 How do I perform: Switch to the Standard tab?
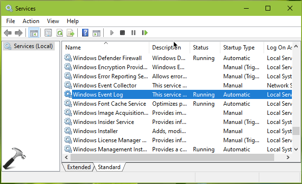click(x=109, y=167)
